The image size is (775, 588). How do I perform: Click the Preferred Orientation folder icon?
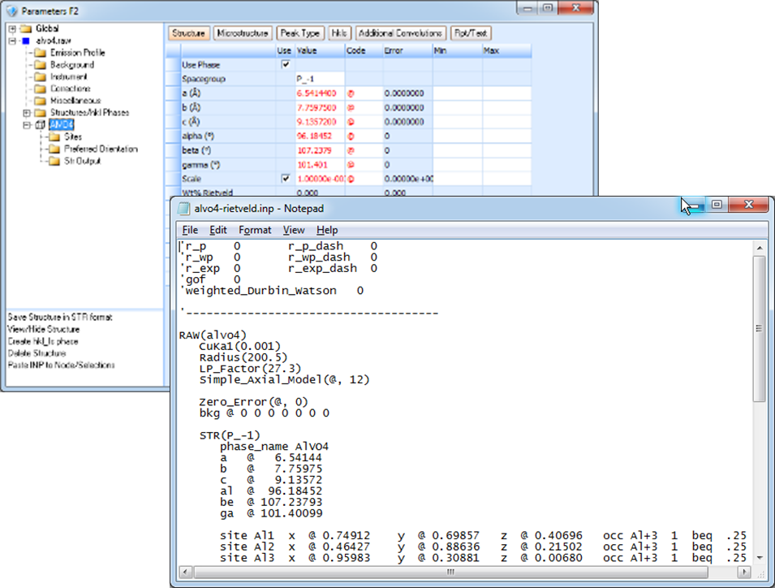click(54, 149)
